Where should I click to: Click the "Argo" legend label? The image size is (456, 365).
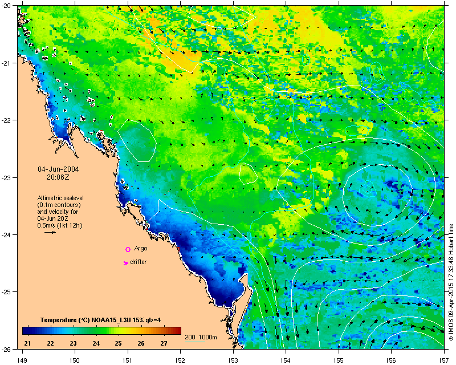coord(141,248)
